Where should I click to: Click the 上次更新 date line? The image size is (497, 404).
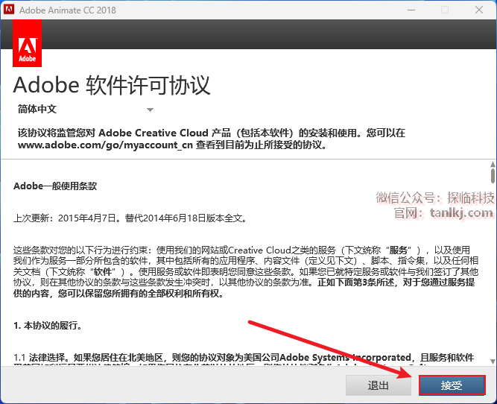pyautogui.click(x=130, y=218)
